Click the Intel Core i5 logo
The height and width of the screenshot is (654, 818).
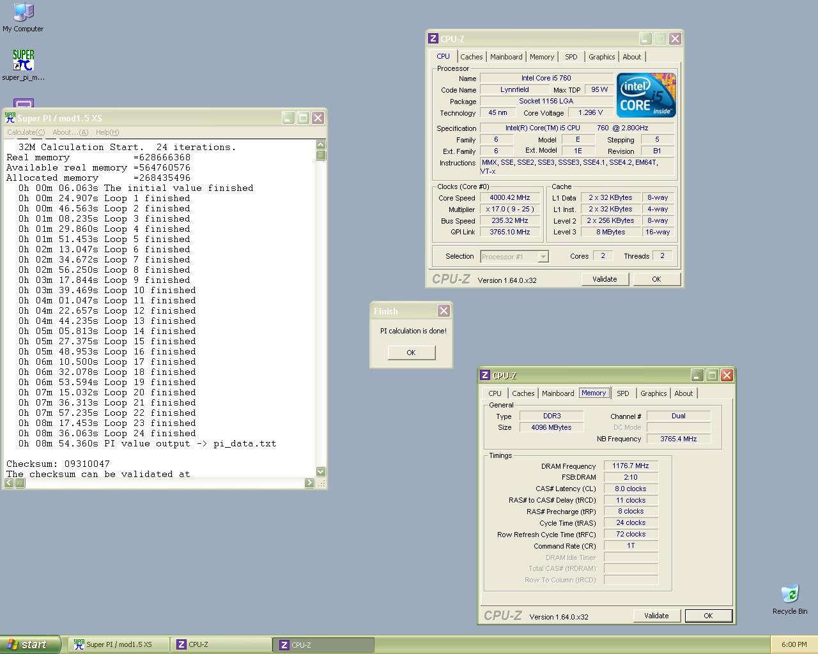pyautogui.click(x=646, y=95)
